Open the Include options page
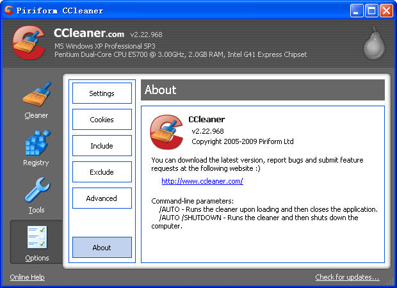The width and height of the screenshot is (397, 288). [x=102, y=146]
